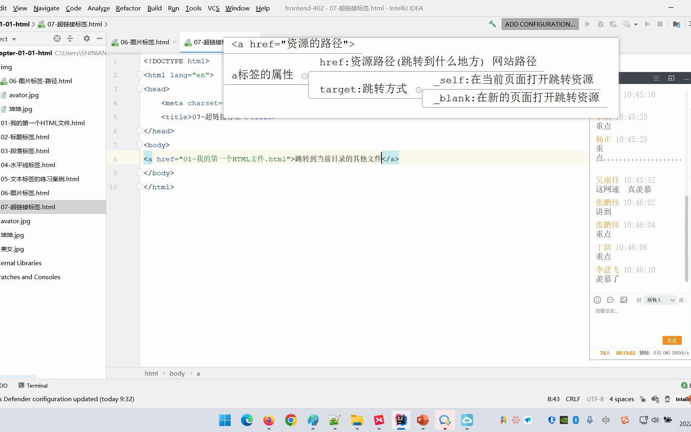Click the Debug bug icon in toolbar

(x=600, y=24)
